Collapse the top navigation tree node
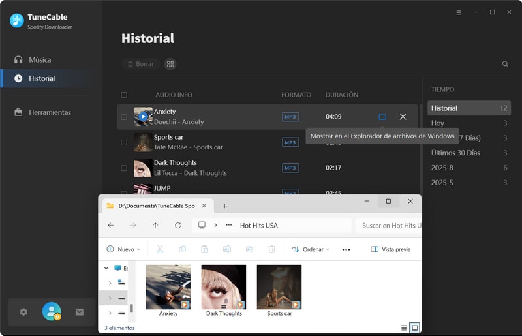Screen dimensions: 522x336 point(107,268)
